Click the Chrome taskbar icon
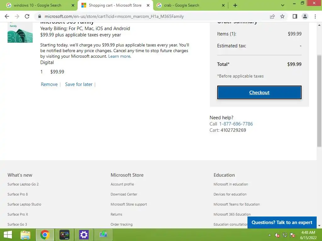Image resolution: width=322 pixels, height=241 pixels. (x=45, y=235)
